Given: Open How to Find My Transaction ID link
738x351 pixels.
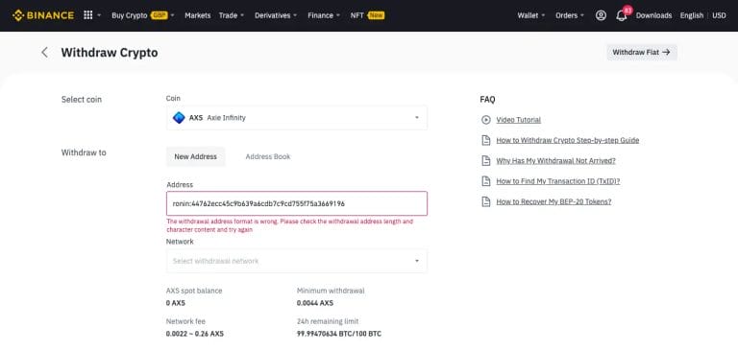Looking at the screenshot, I should (557, 181).
